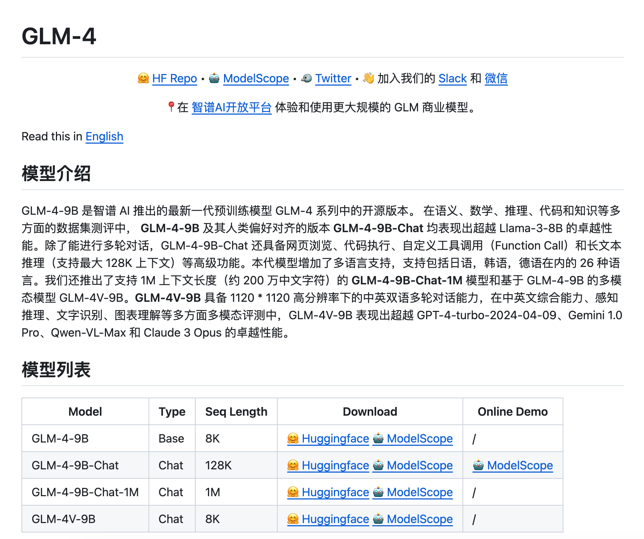Visit the 智谱AI开放平台 link
Viewport: 644px width, 539px height.
[232, 107]
